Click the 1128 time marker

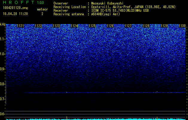(x=146, y=26)
